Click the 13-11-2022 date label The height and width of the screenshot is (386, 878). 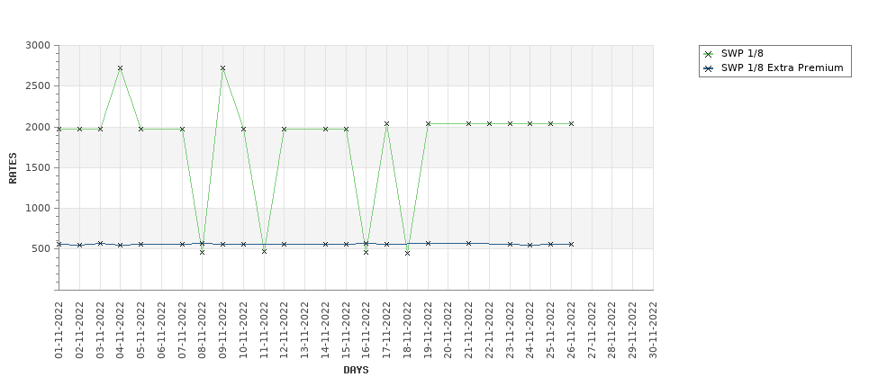point(304,330)
